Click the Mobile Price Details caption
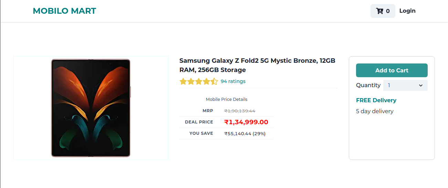448x188 pixels. pos(227,99)
